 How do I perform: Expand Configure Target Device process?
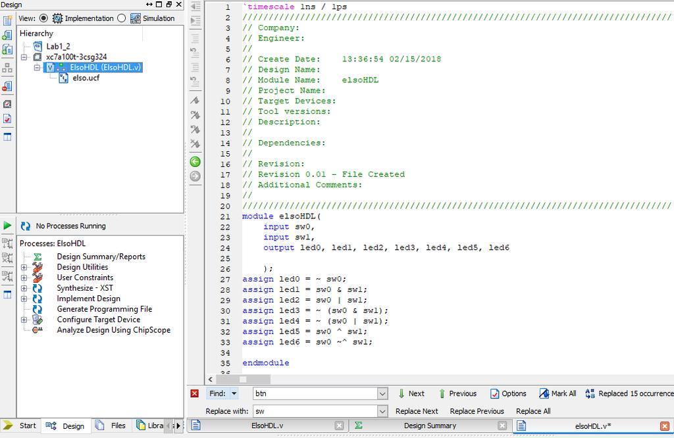pos(24,320)
